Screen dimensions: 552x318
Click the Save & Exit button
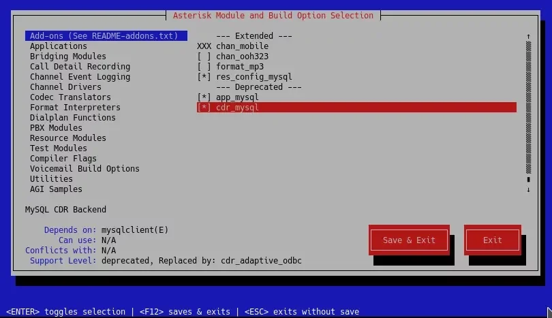pyautogui.click(x=409, y=240)
